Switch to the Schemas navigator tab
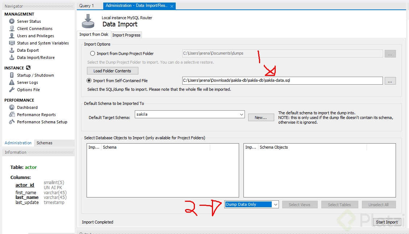Image resolution: width=409 pixels, height=234 pixels. (45, 143)
